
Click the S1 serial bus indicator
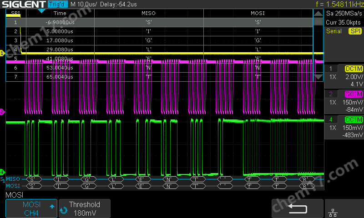tap(2, 179)
